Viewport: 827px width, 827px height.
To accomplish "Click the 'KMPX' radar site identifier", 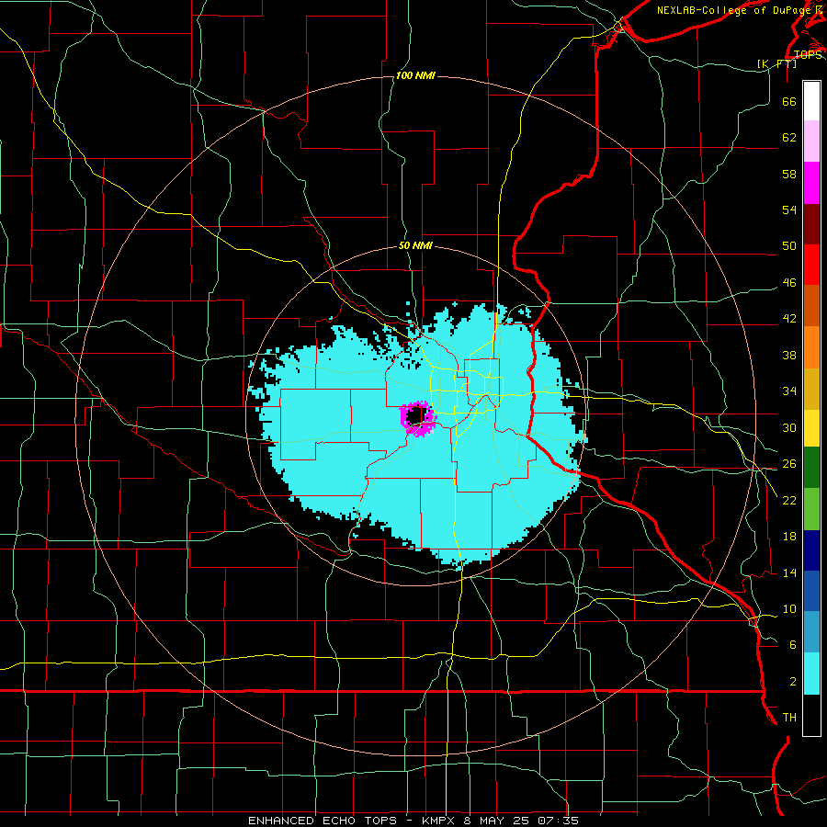I will (x=437, y=821).
